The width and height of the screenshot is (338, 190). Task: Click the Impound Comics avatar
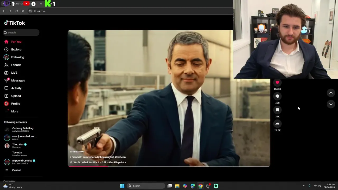[x=7, y=162]
